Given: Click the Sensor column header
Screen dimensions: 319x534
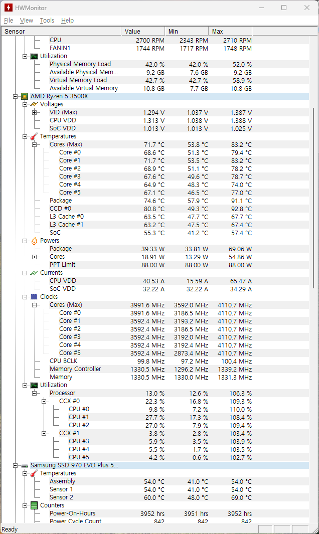Looking at the screenshot, I should pos(61,31).
